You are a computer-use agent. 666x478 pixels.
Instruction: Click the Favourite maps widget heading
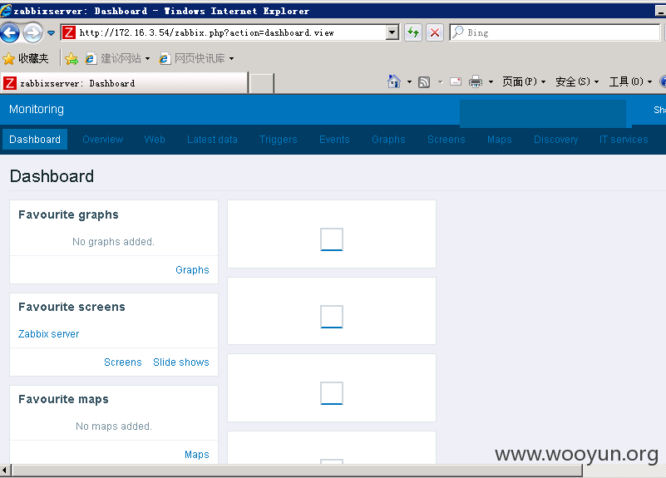point(63,400)
